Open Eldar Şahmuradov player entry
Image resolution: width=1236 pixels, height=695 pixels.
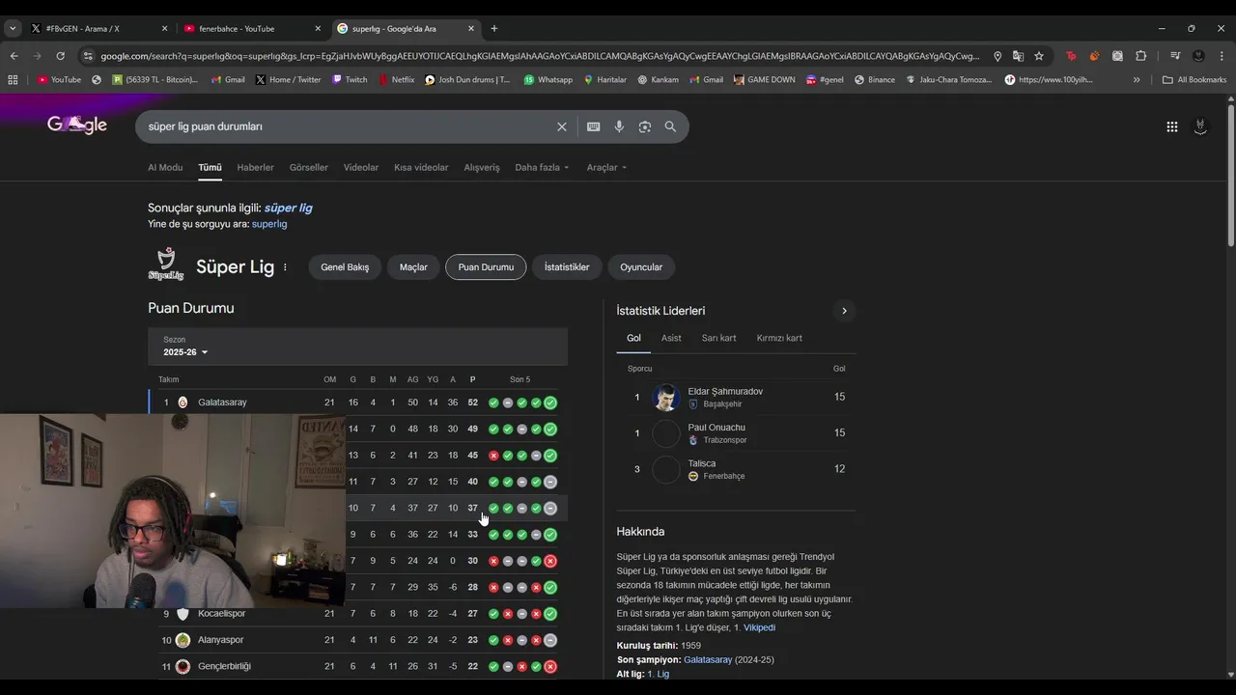pyautogui.click(x=736, y=397)
